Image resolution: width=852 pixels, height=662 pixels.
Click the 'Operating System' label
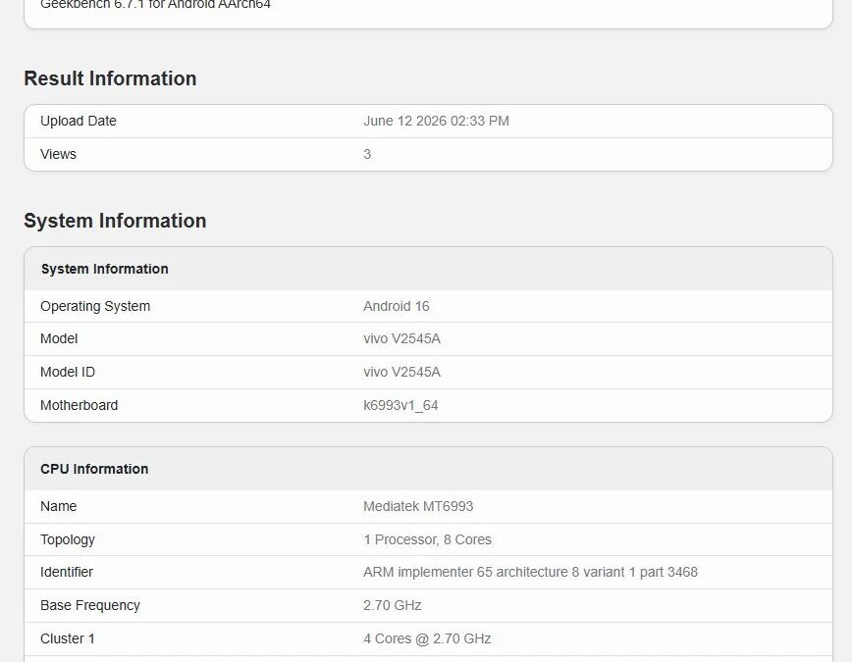[x=95, y=306]
